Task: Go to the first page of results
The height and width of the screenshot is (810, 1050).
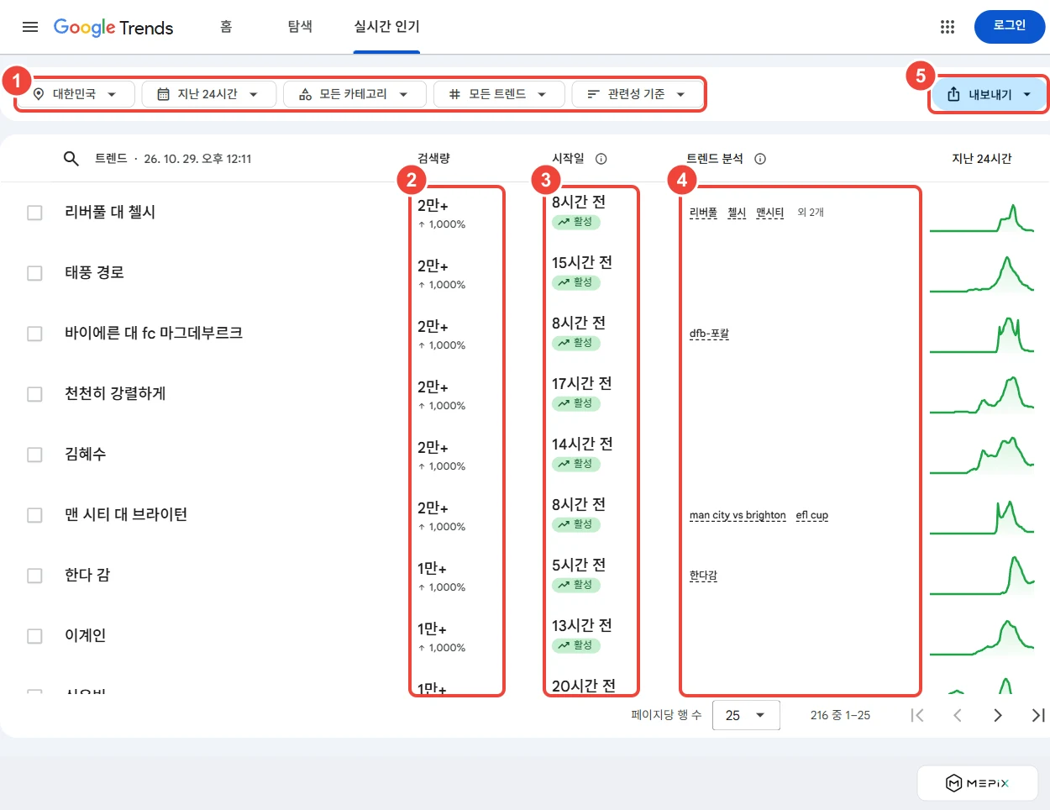Action: pyautogui.click(x=917, y=715)
